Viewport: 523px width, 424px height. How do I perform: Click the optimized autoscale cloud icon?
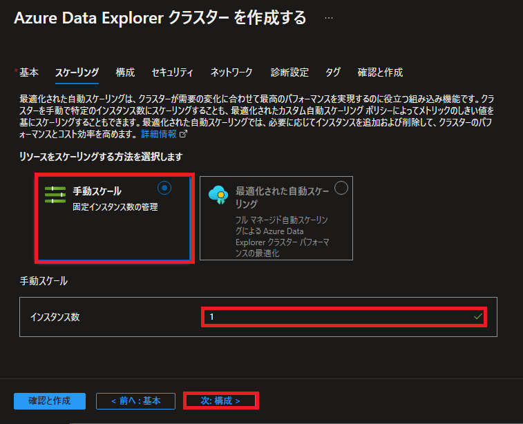[218, 195]
